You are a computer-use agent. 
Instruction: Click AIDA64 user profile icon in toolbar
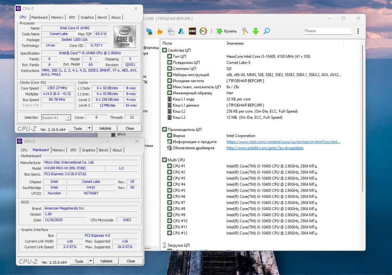point(181,31)
